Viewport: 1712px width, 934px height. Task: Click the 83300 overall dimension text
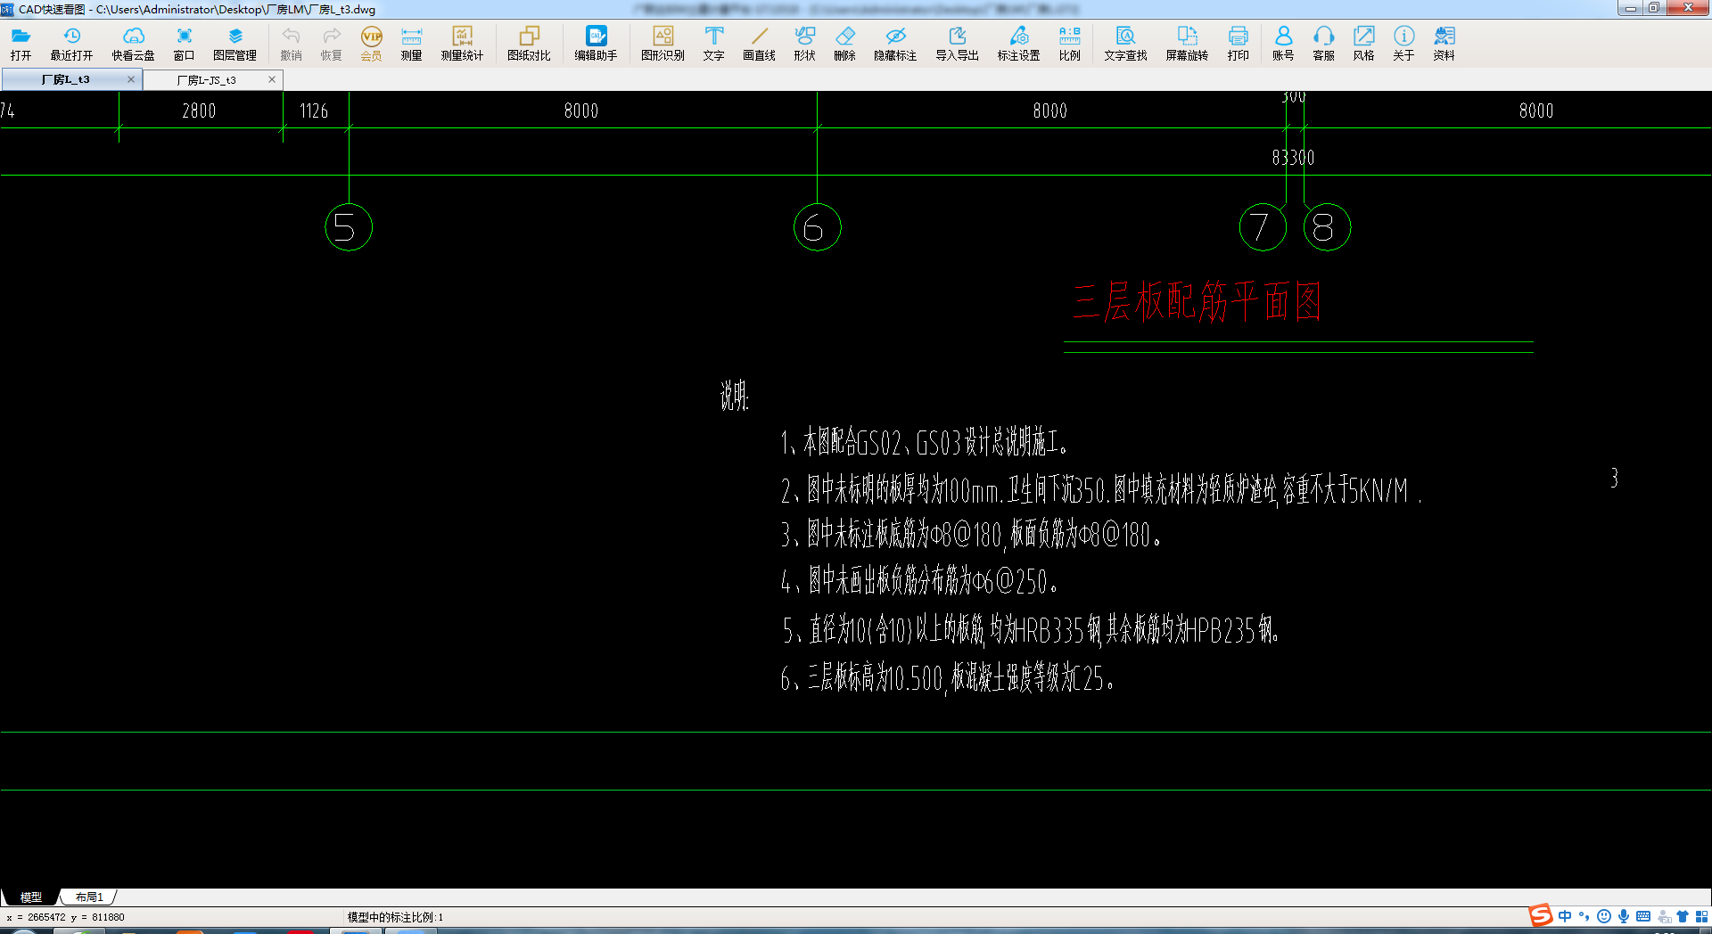pyautogui.click(x=1293, y=158)
